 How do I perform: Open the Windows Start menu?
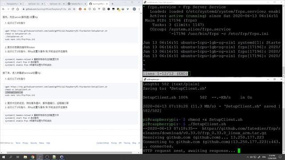4,157
